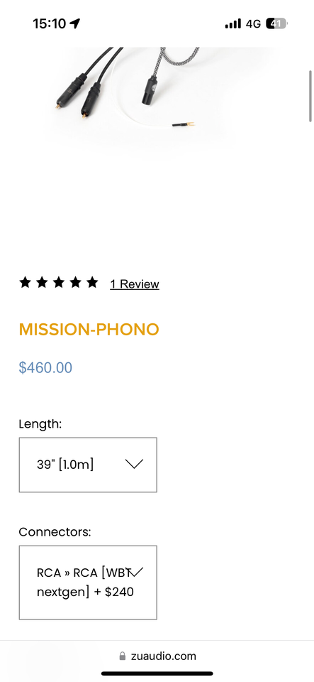Tap the 15:10 clock in status bar
Image resolution: width=314 pixels, height=682 pixels.
[49, 23]
